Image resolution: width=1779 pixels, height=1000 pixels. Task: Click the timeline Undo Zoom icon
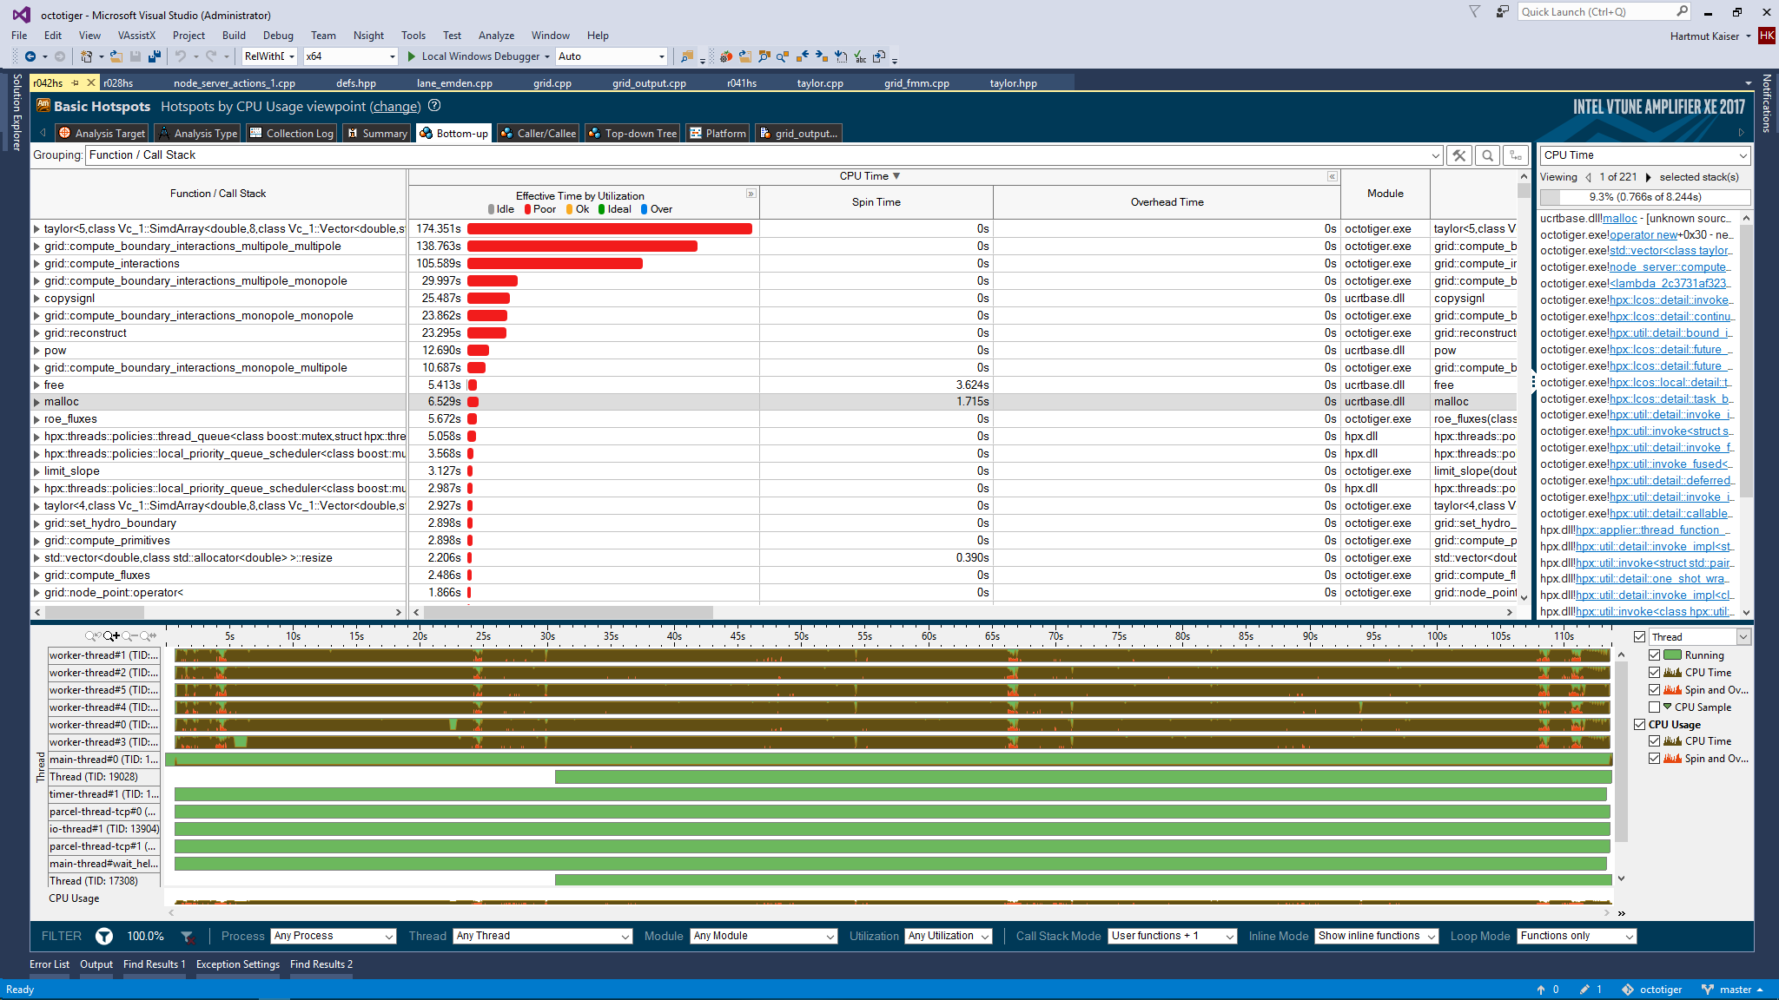point(92,636)
